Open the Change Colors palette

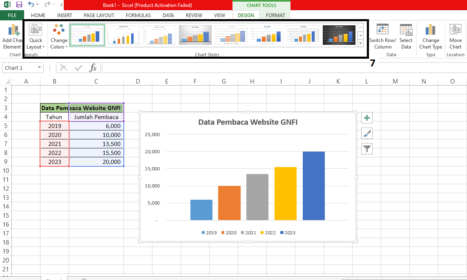[x=59, y=37]
